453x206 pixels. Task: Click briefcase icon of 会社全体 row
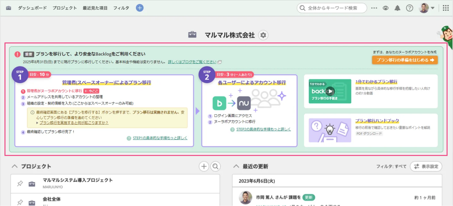coord(32,203)
